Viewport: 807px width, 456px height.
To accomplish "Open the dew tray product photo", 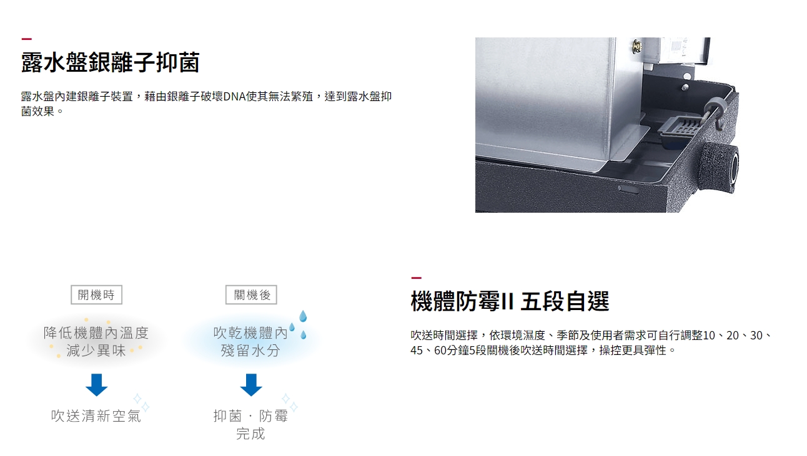I will click(607, 125).
